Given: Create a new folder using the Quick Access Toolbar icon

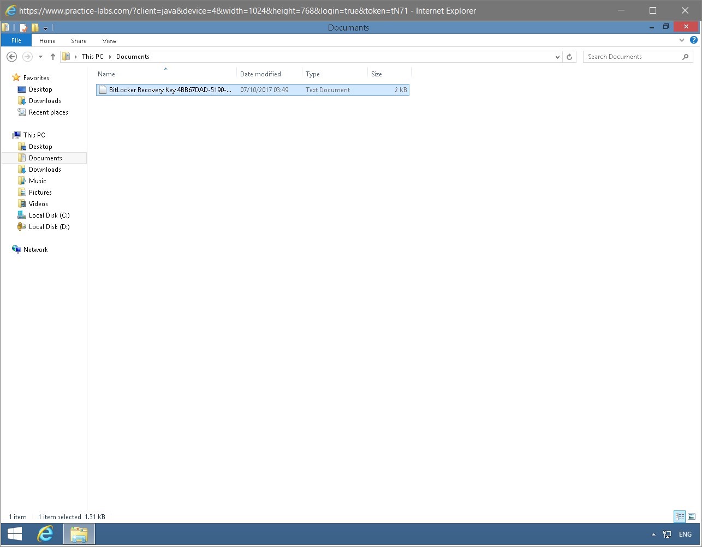Looking at the screenshot, I should (x=35, y=27).
